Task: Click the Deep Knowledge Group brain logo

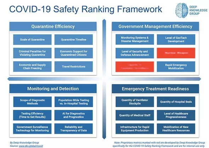Action: tap(181, 10)
